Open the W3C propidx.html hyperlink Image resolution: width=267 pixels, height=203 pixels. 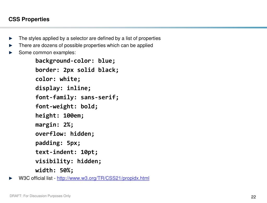coord(103,178)
